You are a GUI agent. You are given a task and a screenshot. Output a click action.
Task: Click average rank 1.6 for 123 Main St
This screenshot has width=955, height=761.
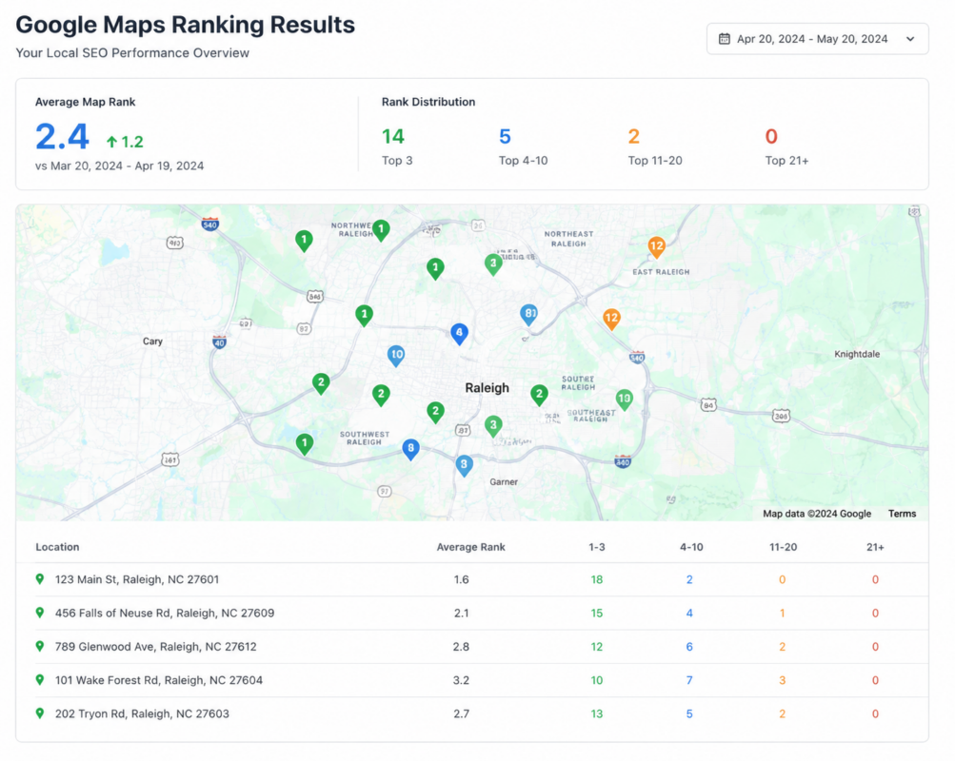coord(461,579)
